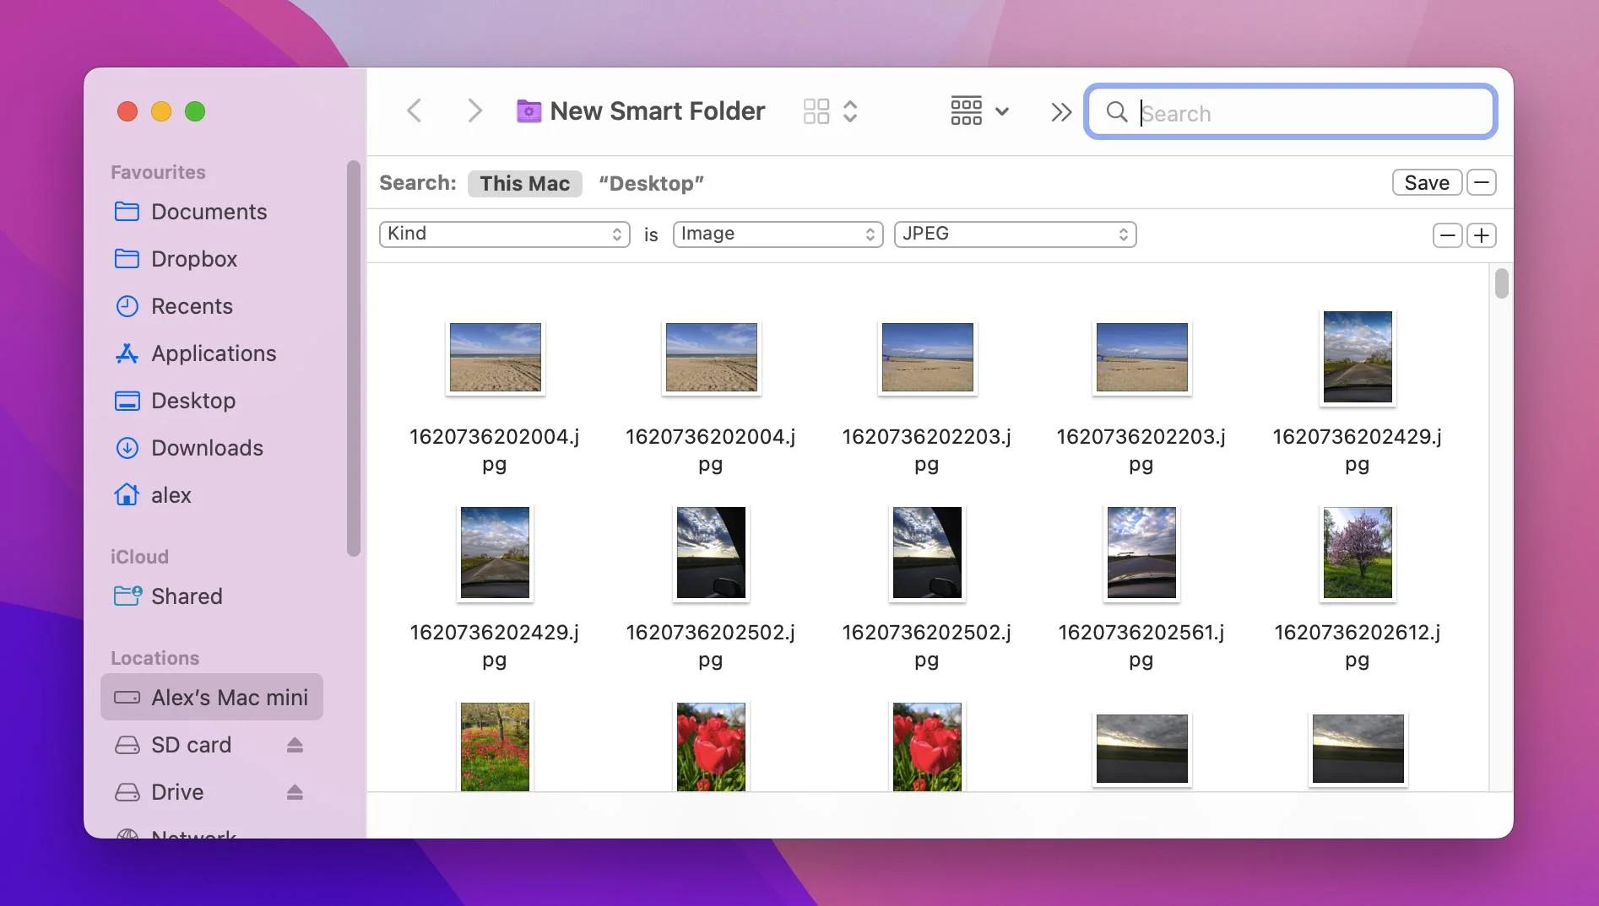Viewport: 1599px width, 906px height.
Task: Click the forward navigation arrow
Action: point(474,111)
